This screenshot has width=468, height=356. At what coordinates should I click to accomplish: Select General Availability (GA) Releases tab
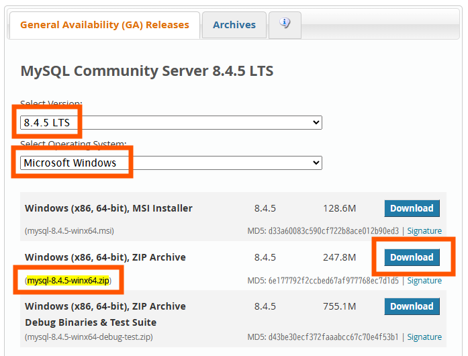(105, 26)
